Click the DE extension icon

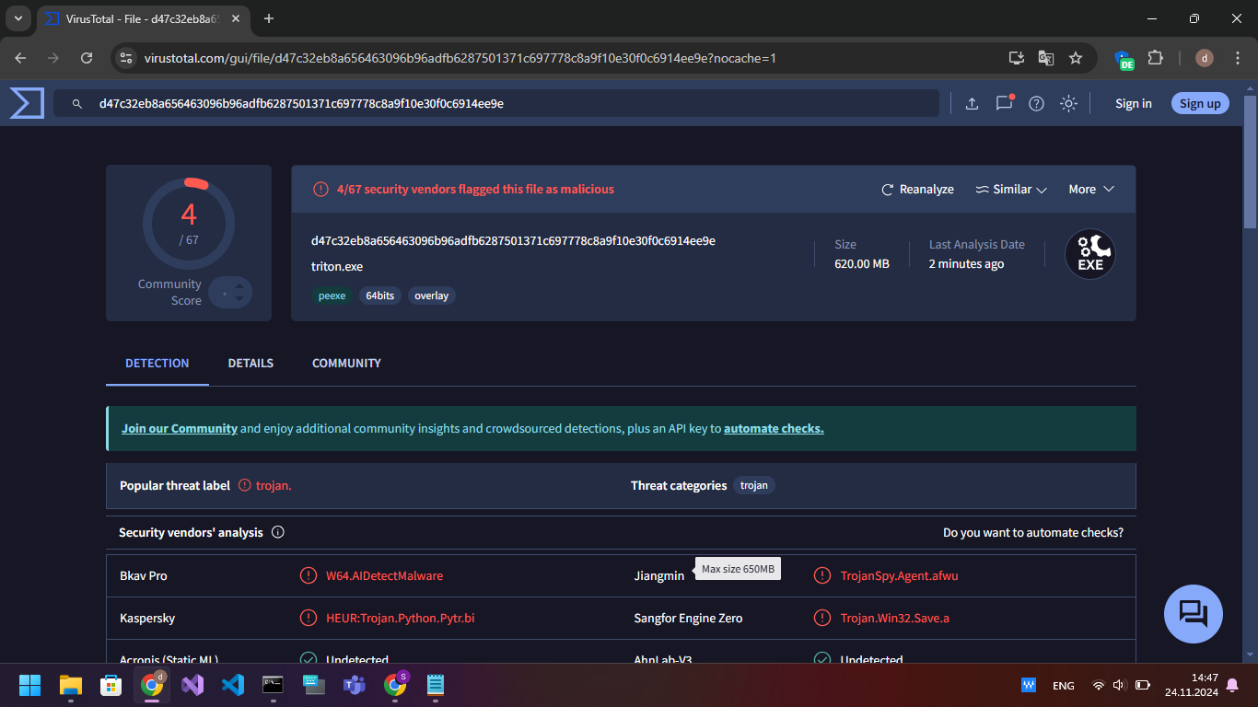pos(1124,60)
